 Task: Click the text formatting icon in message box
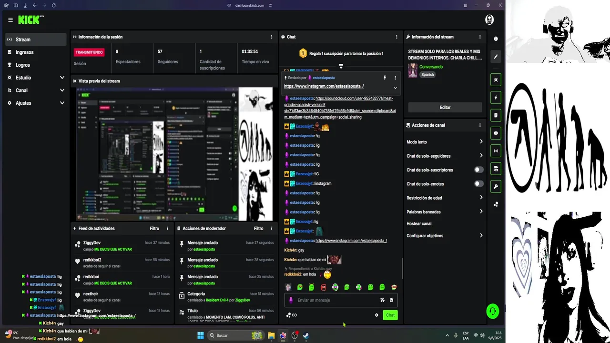(x=382, y=300)
